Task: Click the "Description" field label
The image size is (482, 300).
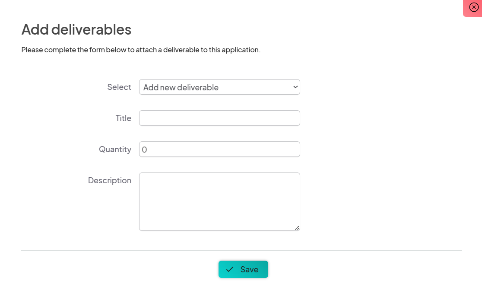Action: tap(110, 180)
